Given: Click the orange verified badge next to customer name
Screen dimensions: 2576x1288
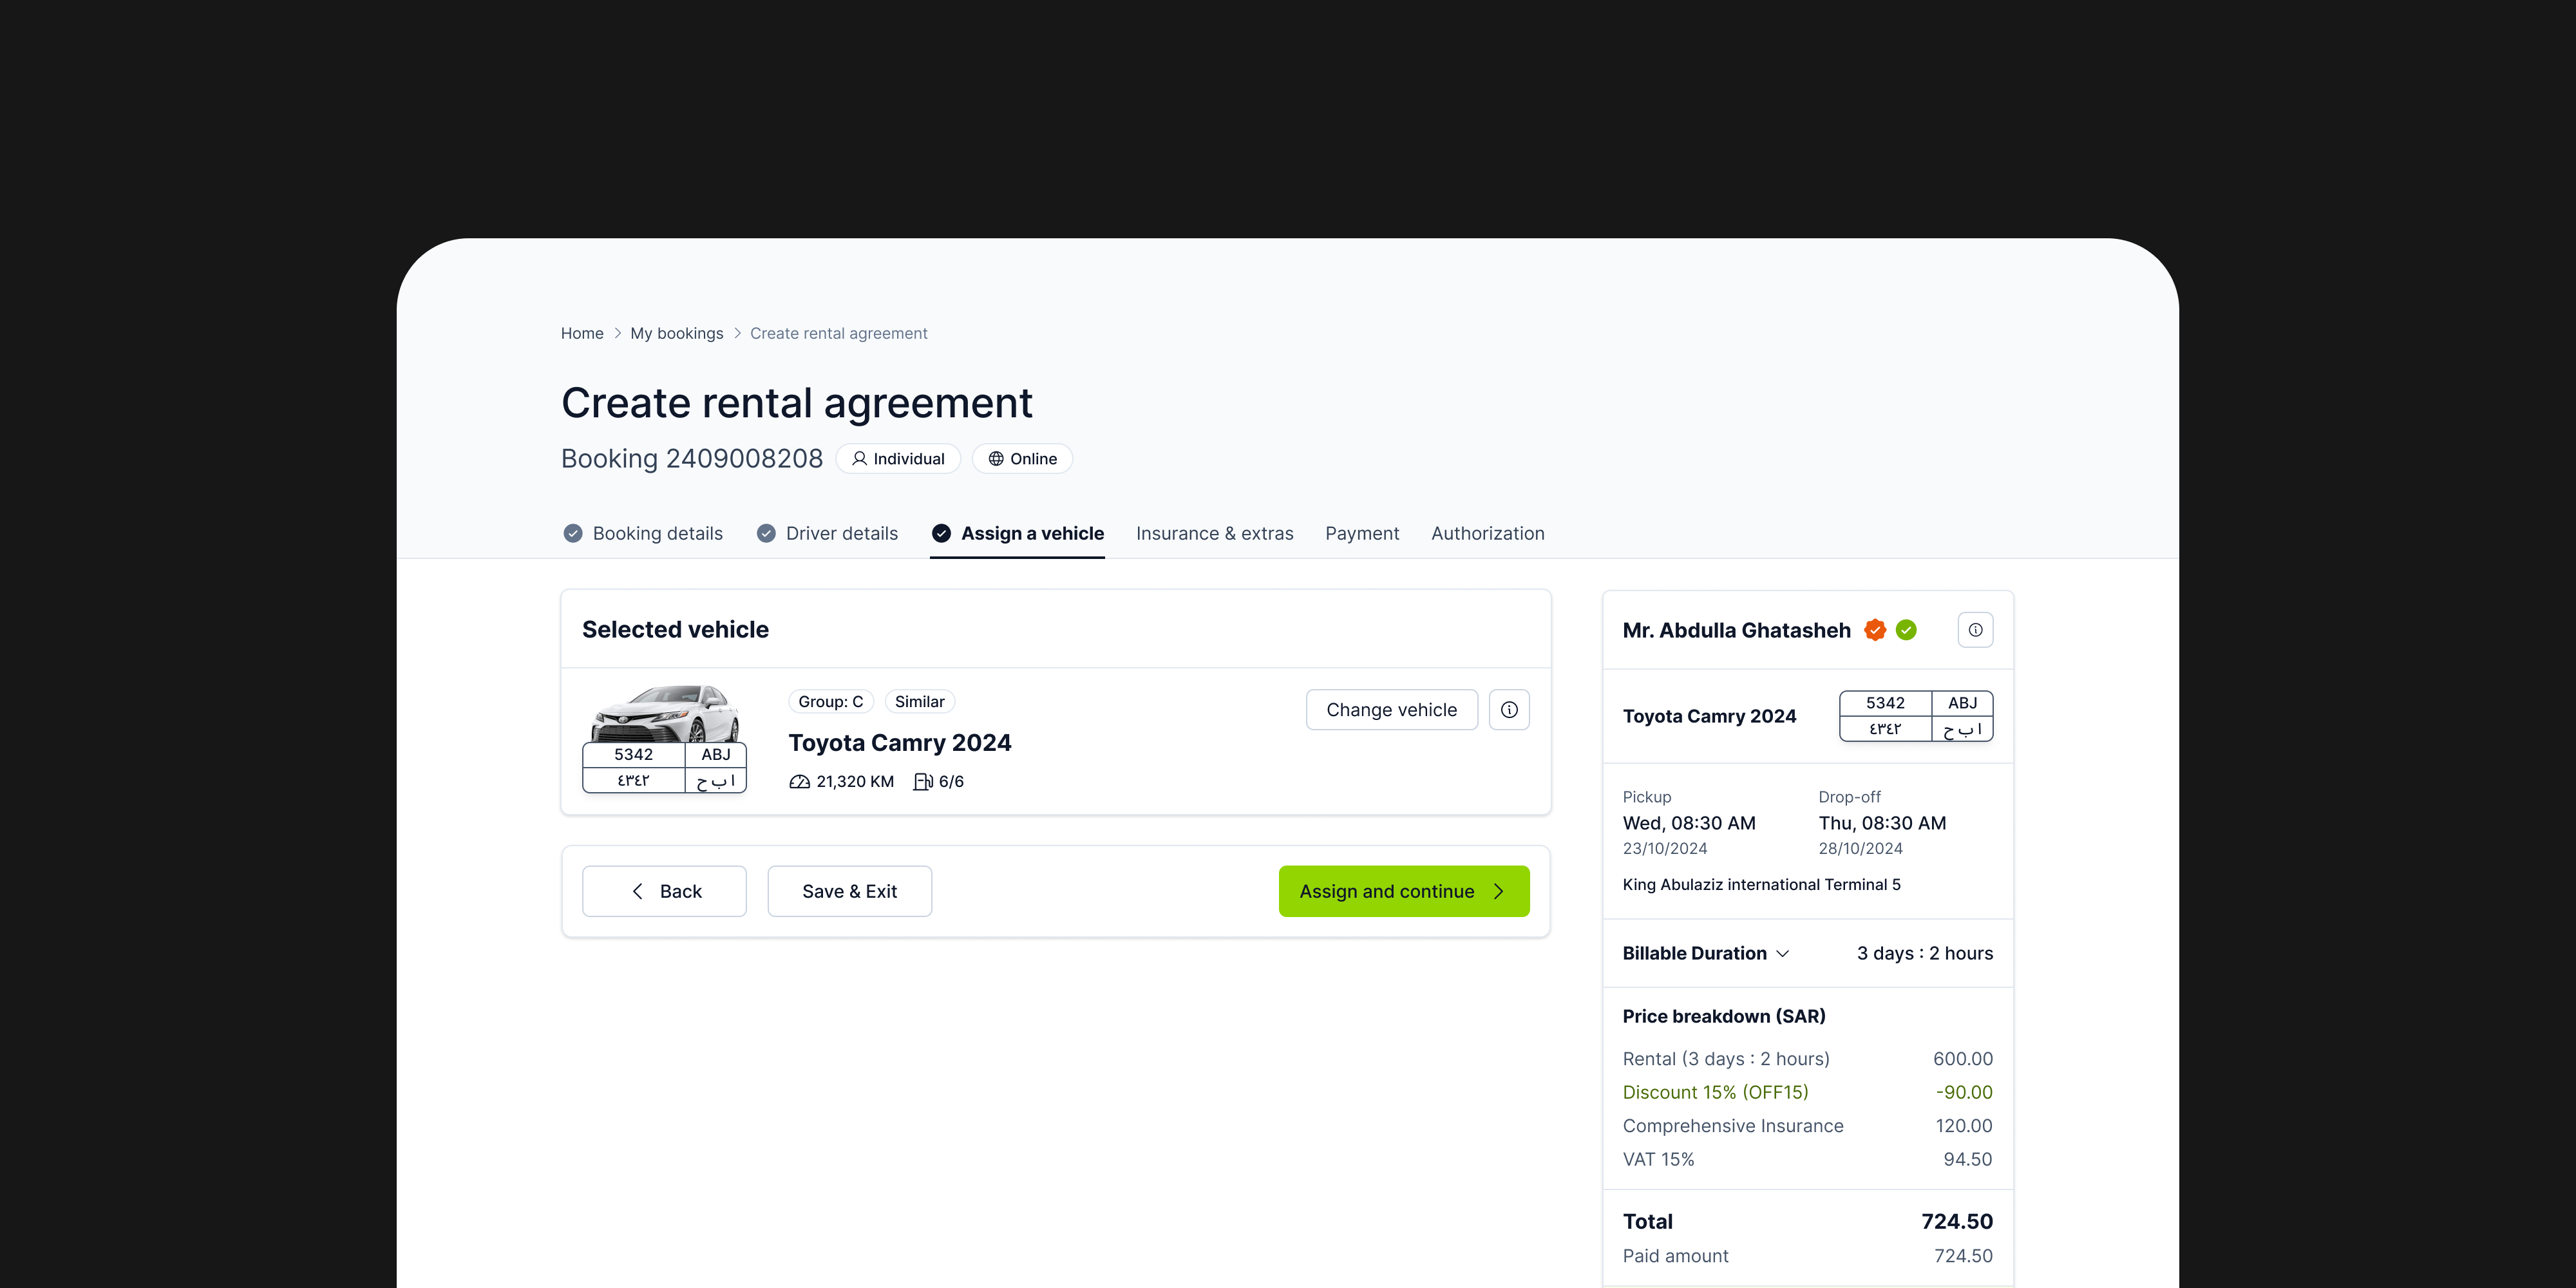Looking at the screenshot, I should [1875, 630].
